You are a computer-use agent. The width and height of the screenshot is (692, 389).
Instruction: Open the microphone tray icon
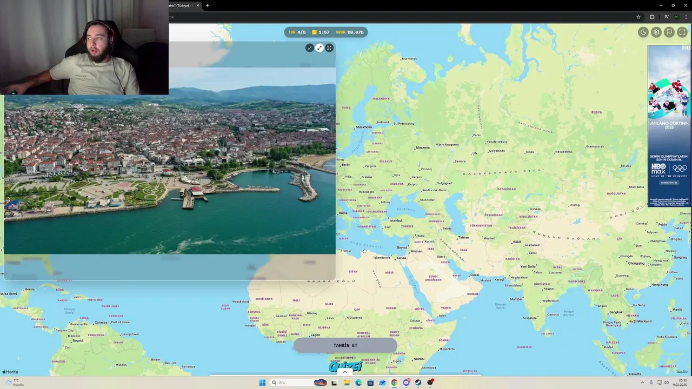tap(651, 383)
